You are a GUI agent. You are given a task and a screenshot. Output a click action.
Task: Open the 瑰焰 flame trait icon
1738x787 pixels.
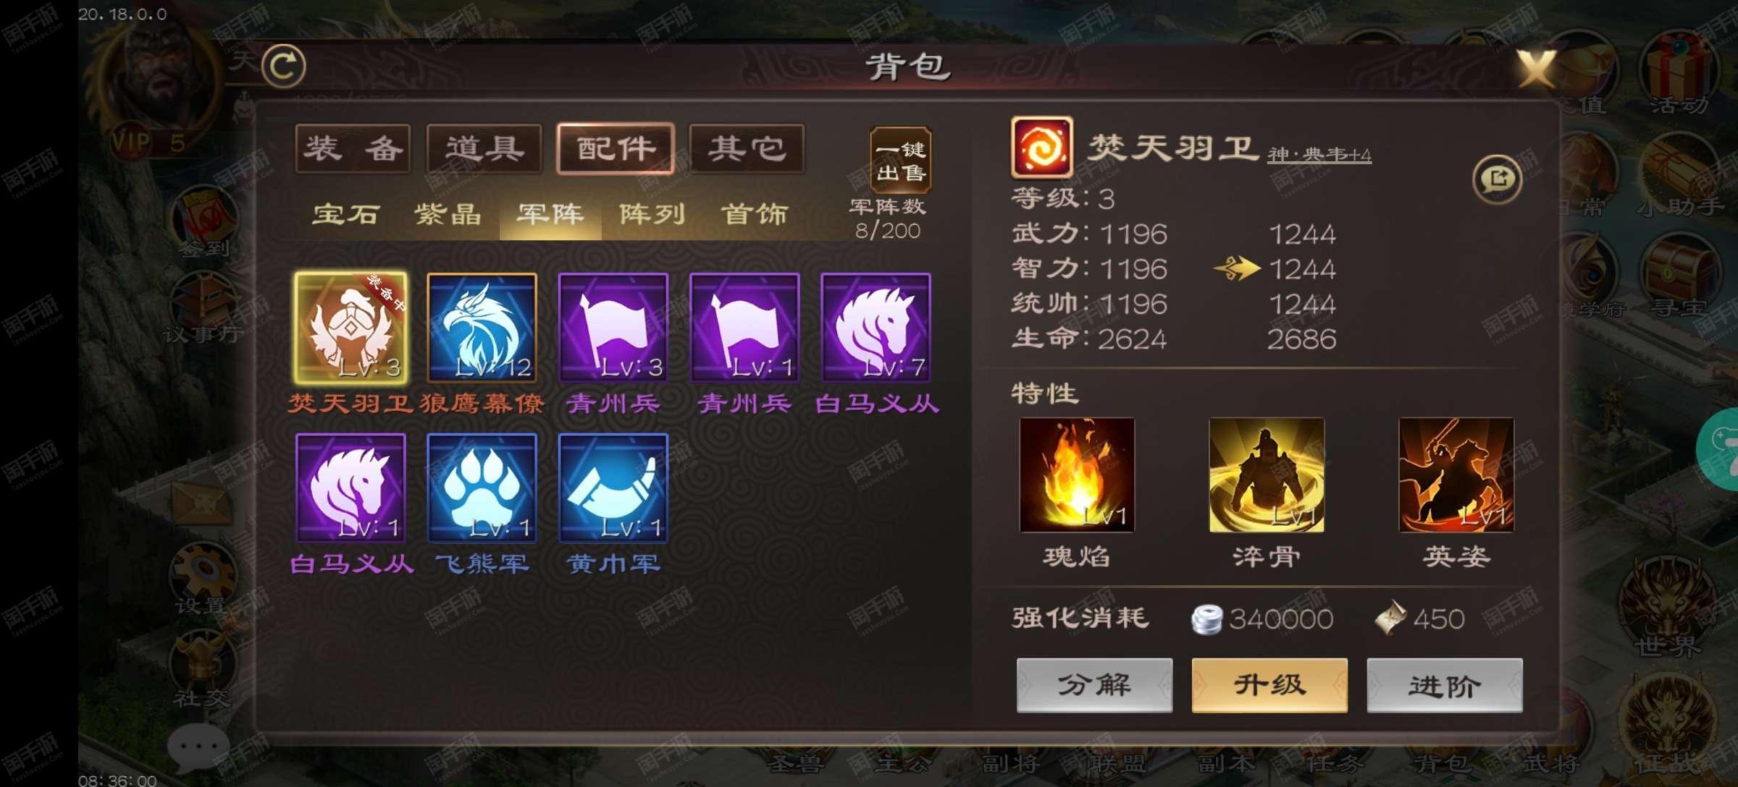tap(1077, 475)
